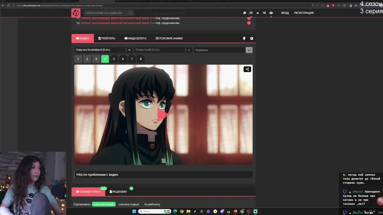Switch to the ВИДЕО tab
383x215 pixels.
click(x=83, y=38)
